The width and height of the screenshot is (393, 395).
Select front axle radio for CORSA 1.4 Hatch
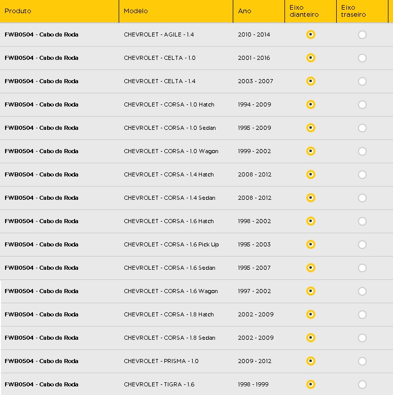[311, 174]
